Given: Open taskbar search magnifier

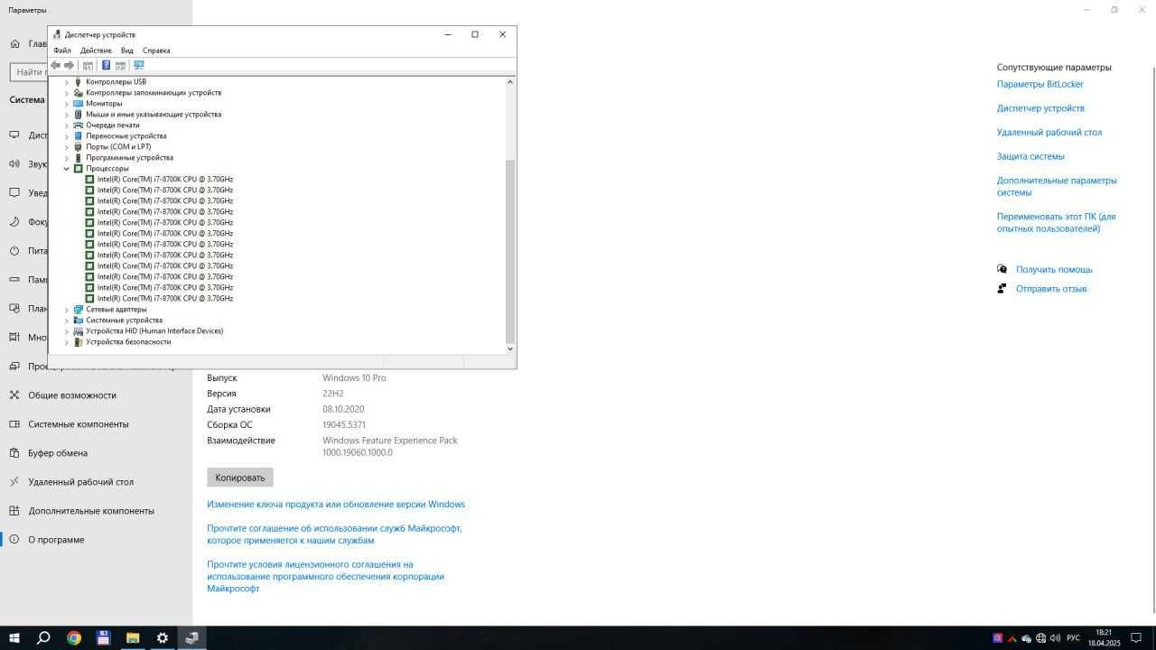Looking at the screenshot, I should click(x=43, y=637).
